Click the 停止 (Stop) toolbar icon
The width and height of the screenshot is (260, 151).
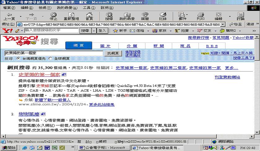click(54, 16)
